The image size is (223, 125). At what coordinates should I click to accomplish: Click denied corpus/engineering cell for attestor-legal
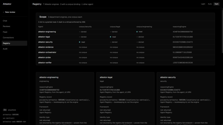pyautogui.click(x=140, y=37)
